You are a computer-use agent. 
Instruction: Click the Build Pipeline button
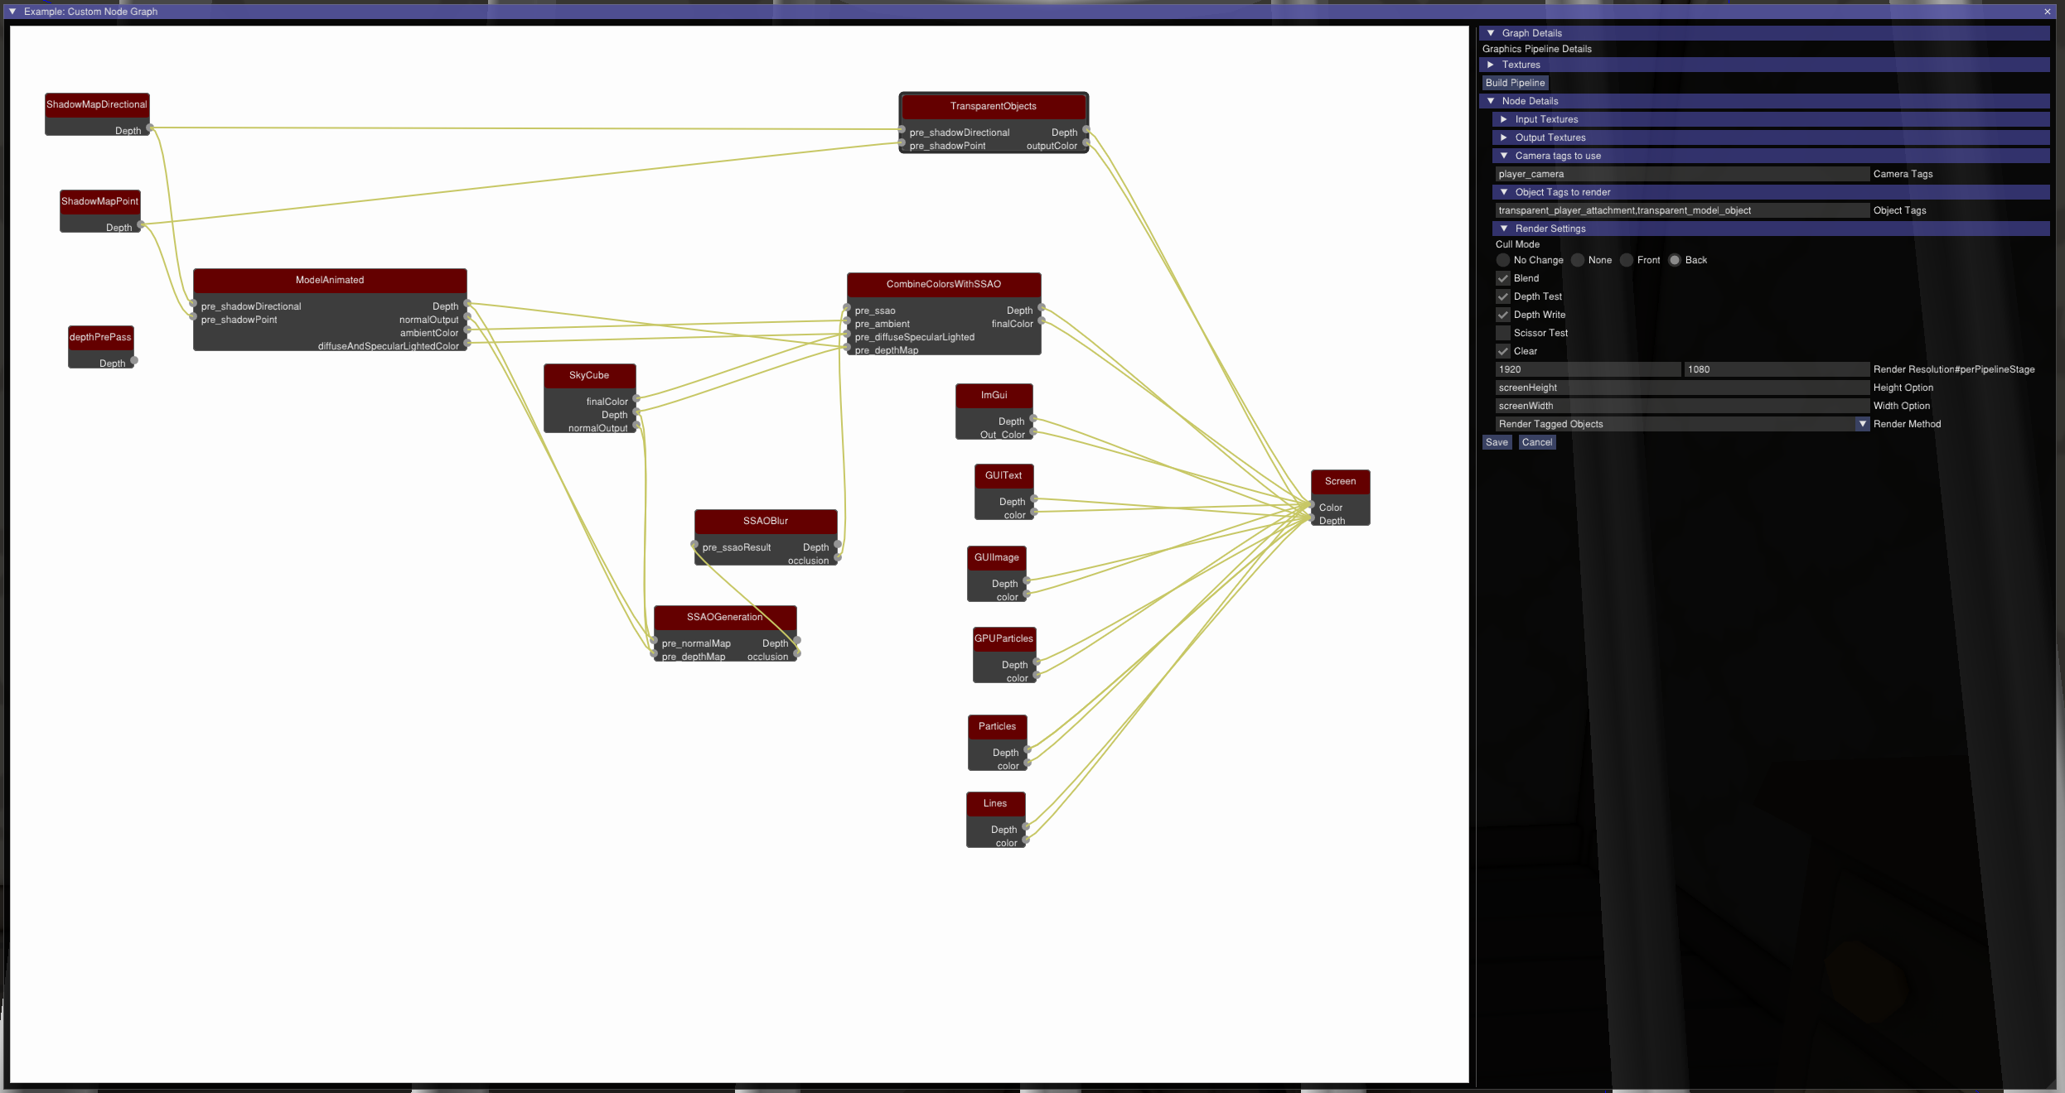tap(1515, 83)
